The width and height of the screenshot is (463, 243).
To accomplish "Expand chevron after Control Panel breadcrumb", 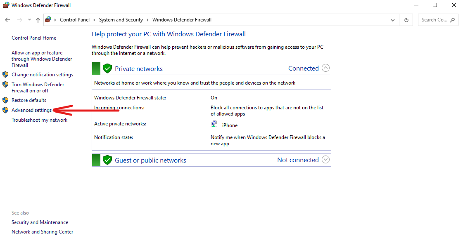I will pyautogui.click(x=94, y=20).
